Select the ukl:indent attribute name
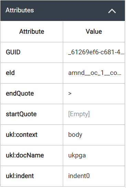The image size is (126, 188). (x=20, y=176)
